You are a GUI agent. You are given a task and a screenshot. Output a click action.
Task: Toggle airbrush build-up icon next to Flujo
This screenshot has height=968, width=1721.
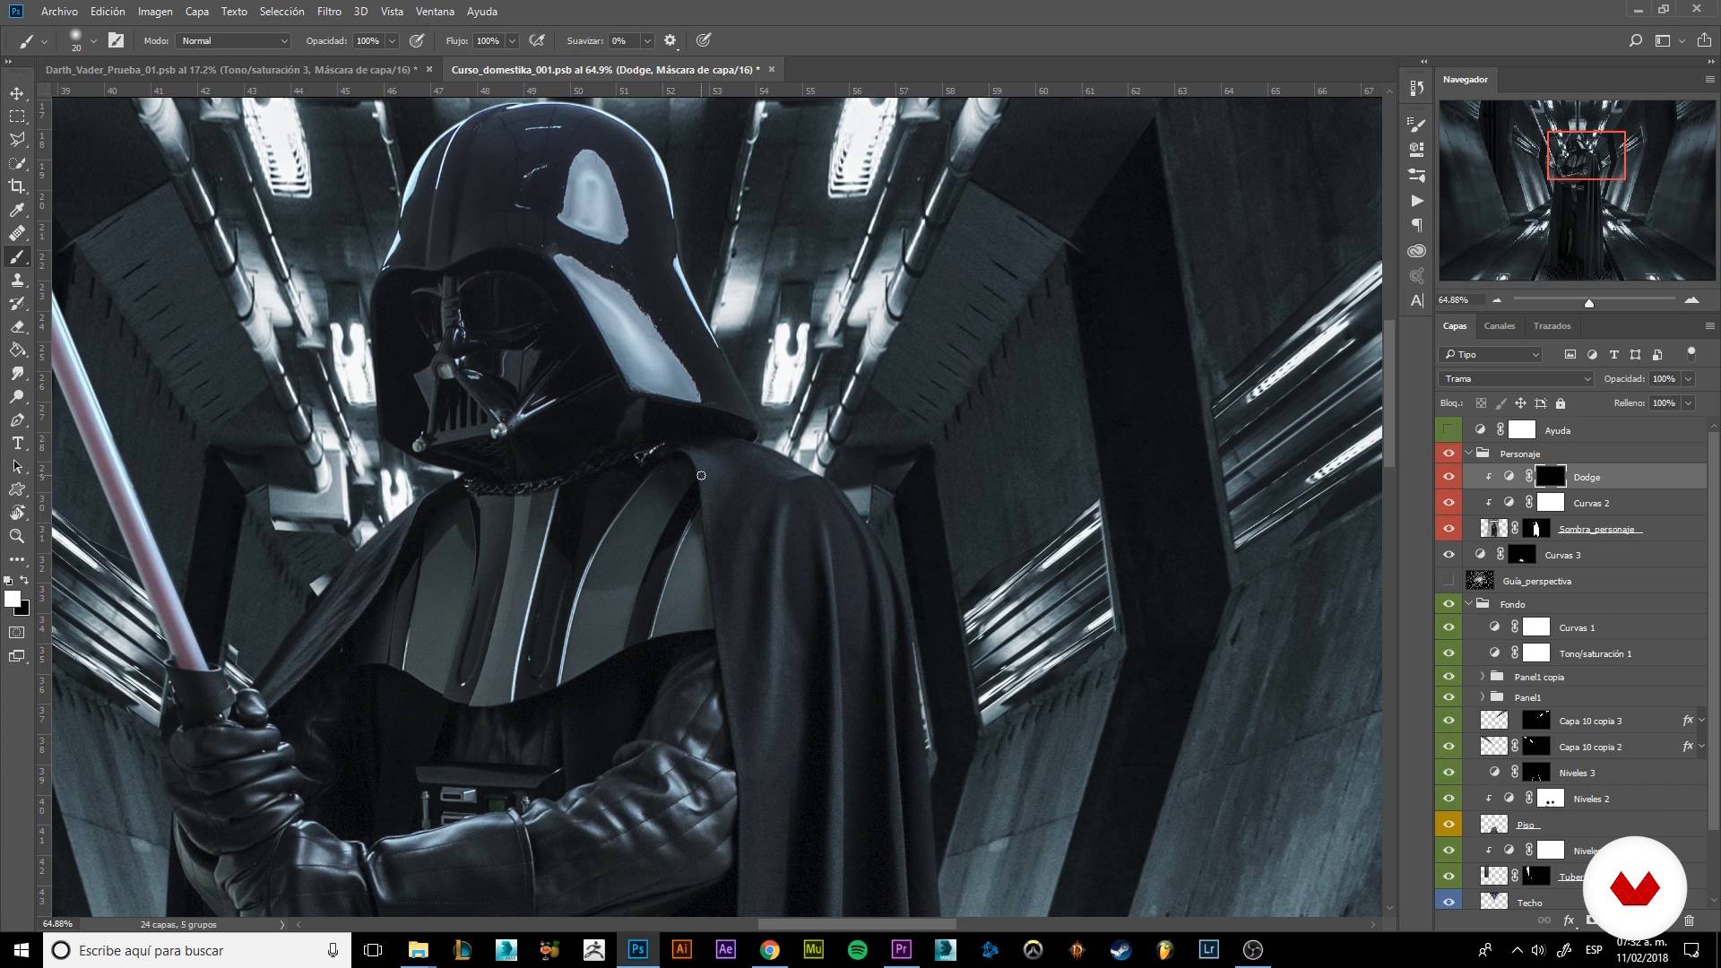(x=537, y=40)
